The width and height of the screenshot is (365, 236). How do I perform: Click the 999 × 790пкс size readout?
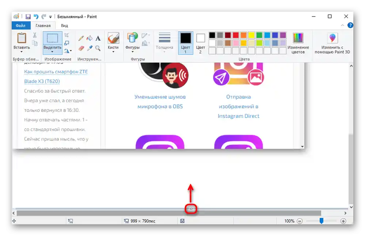pos(140,221)
